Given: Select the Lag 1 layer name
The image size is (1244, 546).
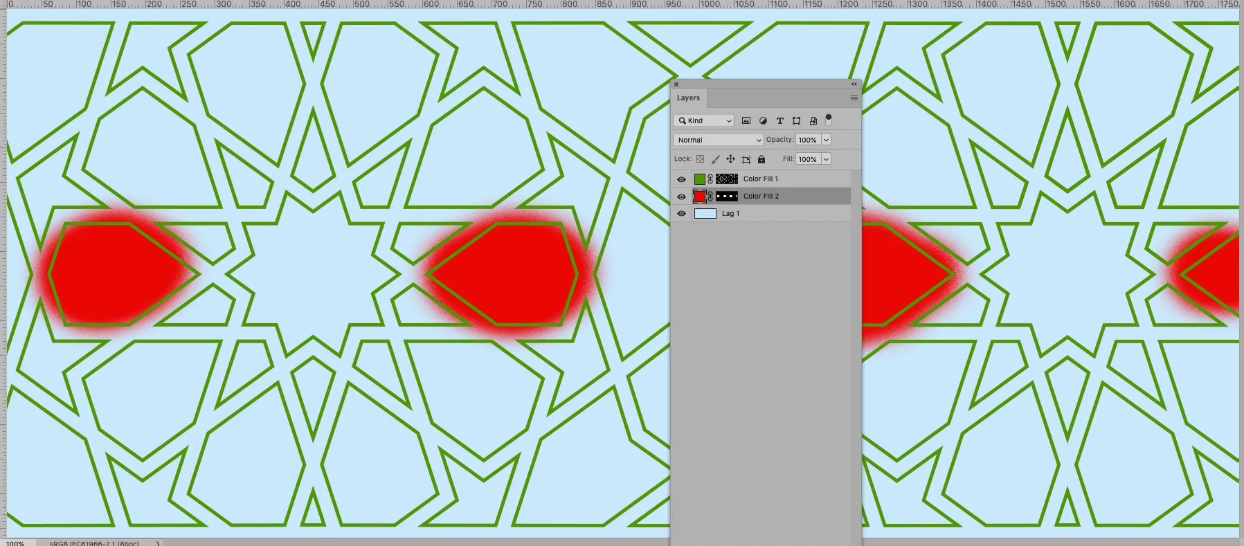Looking at the screenshot, I should click(x=730, y=214).
